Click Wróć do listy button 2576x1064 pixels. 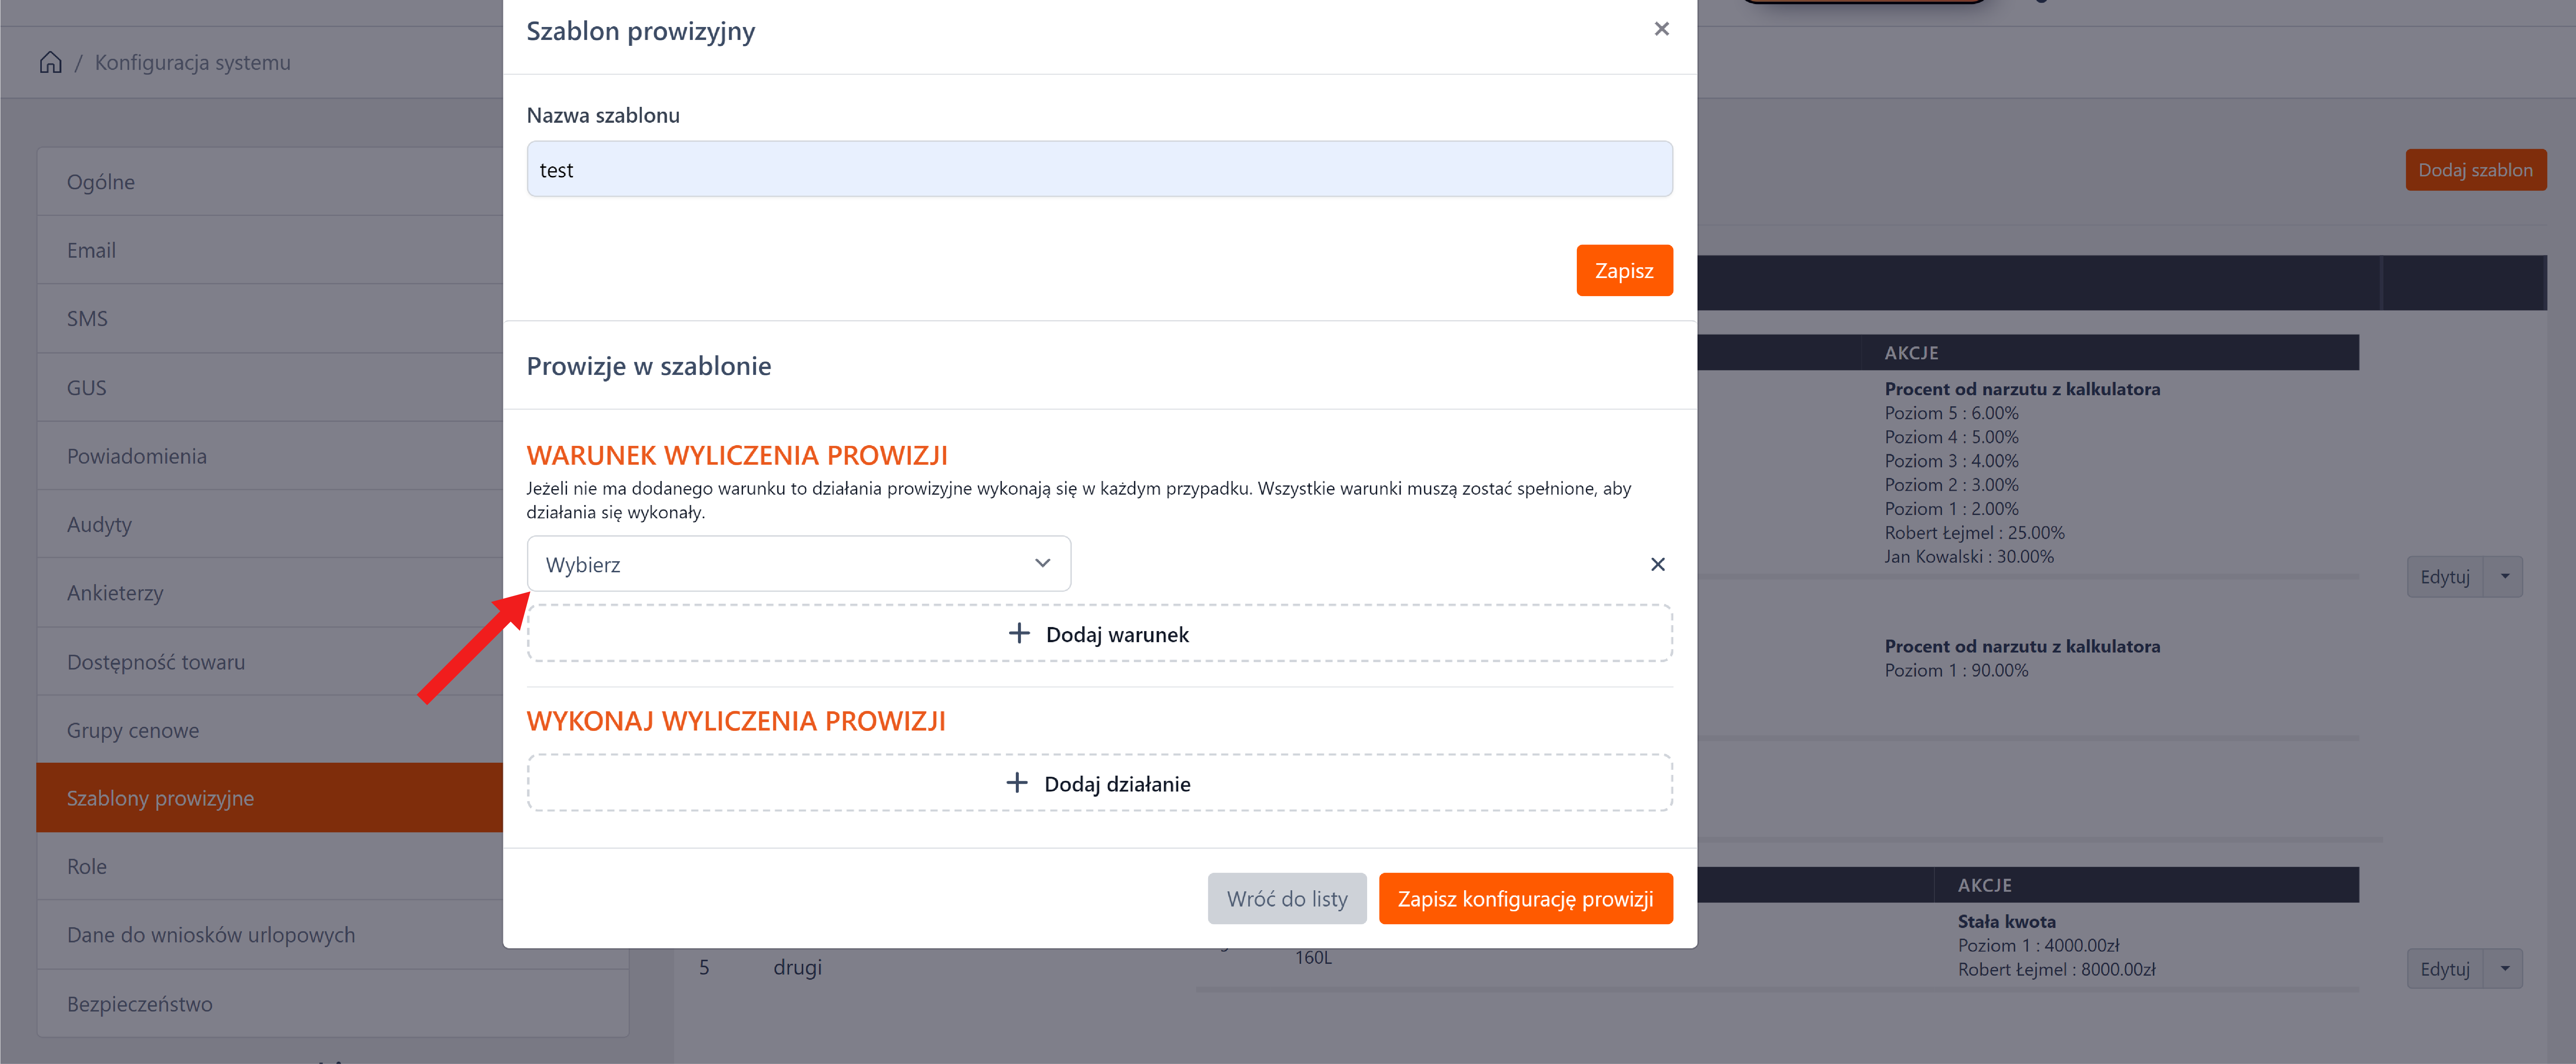(x=1286, y=898)
